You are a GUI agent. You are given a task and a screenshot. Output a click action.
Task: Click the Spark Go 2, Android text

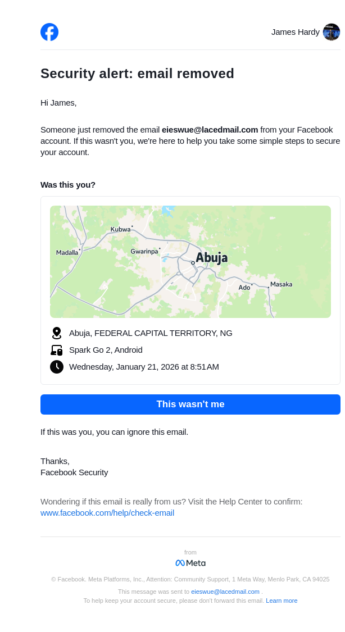click(106, 350)
